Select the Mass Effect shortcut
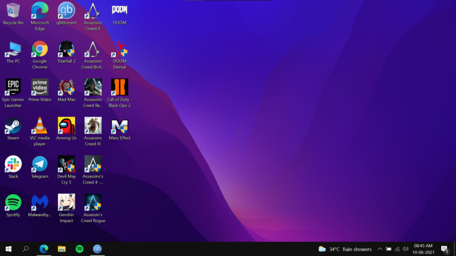456x256 pixels. 120,129
